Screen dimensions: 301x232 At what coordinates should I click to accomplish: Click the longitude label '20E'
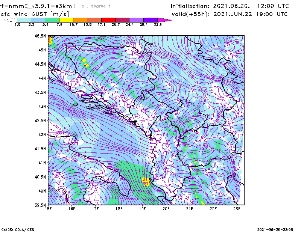(166, 209)
